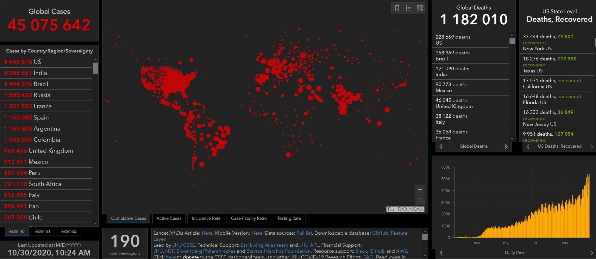Select Peru in country cases list
This screenshot has width=596, height=259.
coord(46,173)
